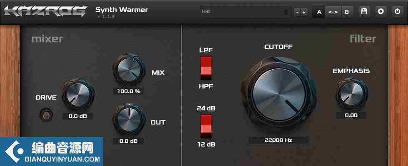The height and width of the screenshot is (166, 408).
Task: Click the MIX knob
Action: click(x=129, y=69)
